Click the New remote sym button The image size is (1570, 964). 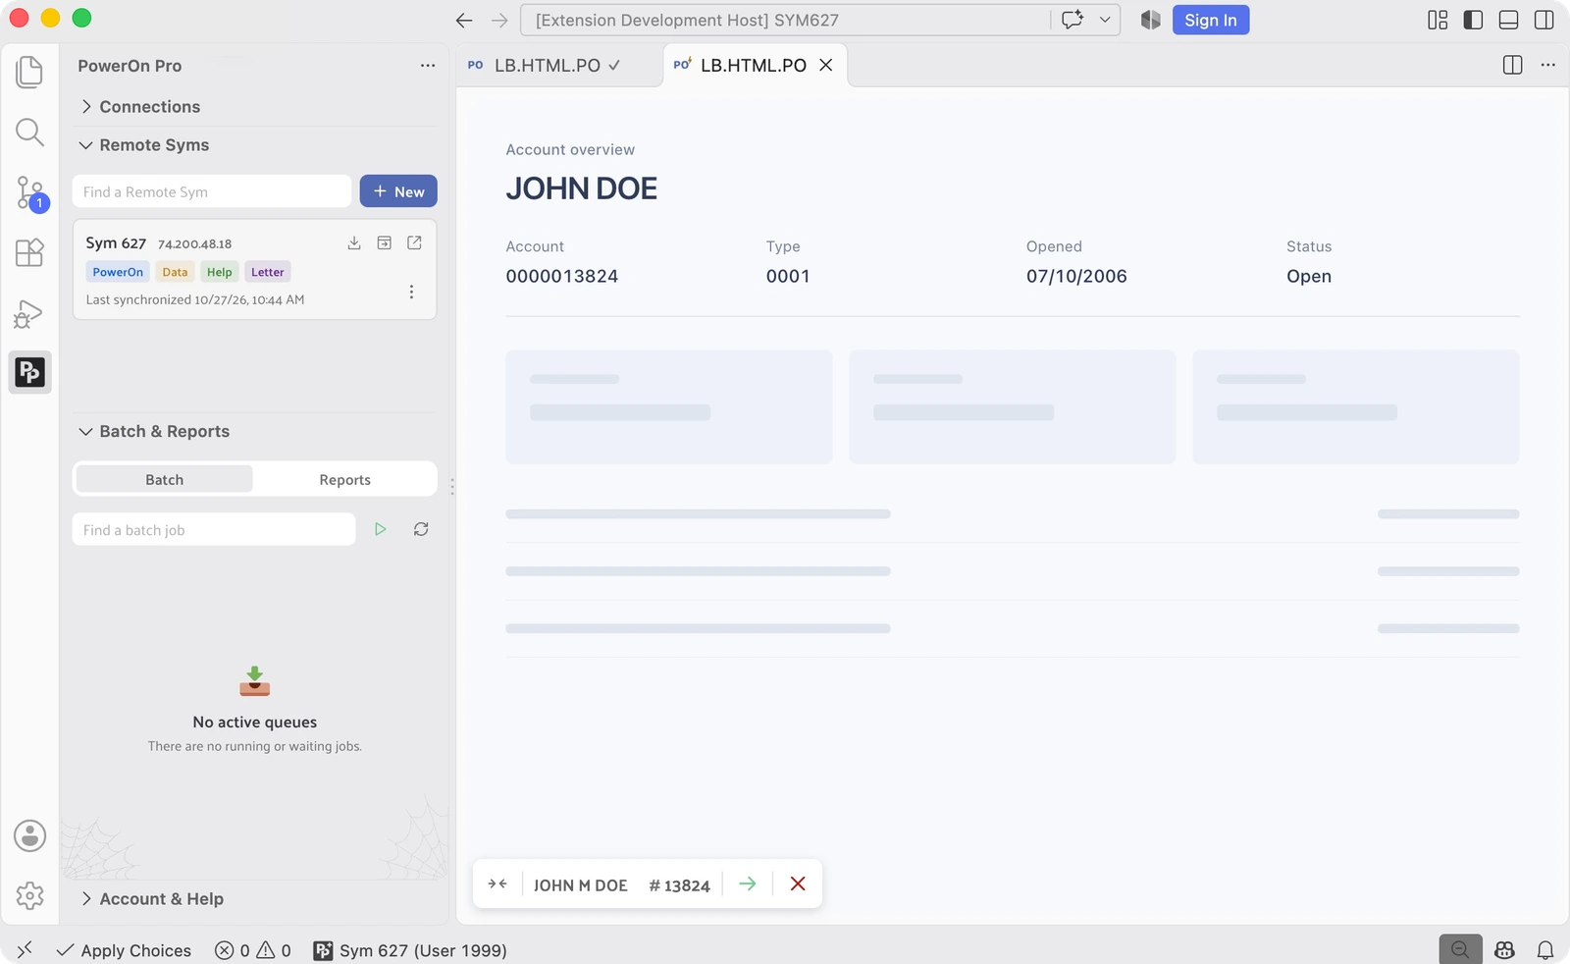point(398,191)
